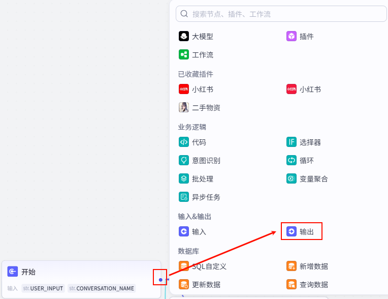388x299 pixels.
Task: Click the 异步任务 label text
Action: point(206,197)
